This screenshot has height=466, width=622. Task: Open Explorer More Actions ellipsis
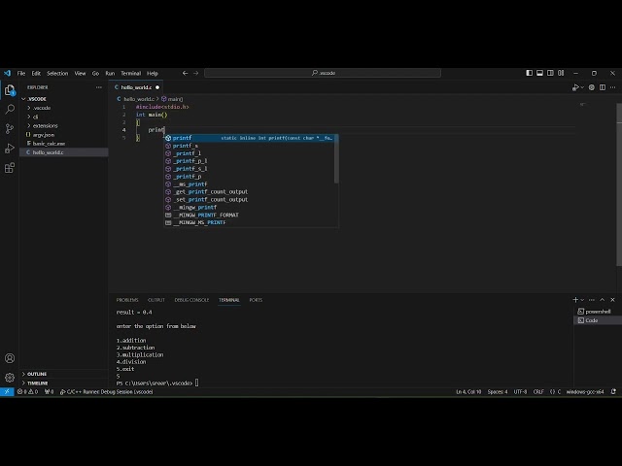point(99,87)
